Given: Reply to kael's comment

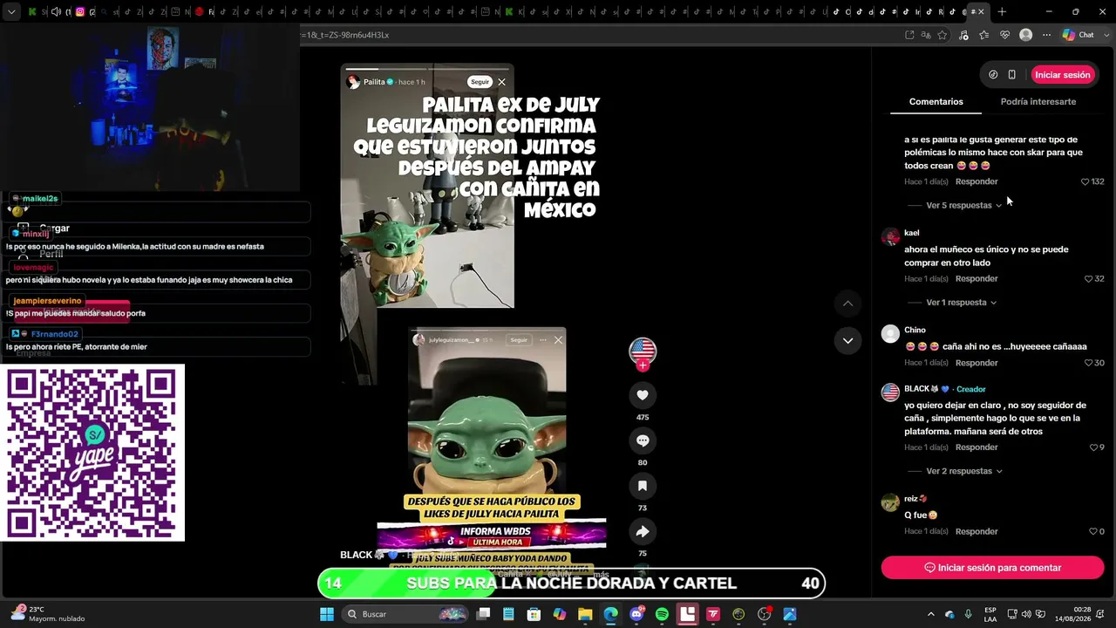Looking at the screenshot, I should click(x=976, y=279).
